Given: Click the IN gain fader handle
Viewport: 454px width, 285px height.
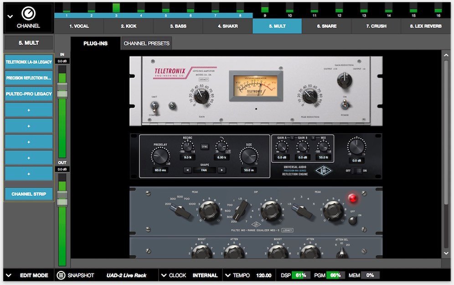Looking at the screenshot, I should tap(62, 90).
